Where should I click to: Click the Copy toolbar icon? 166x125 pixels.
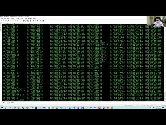click(24, 21)
